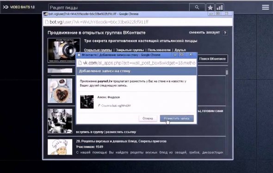Click the question mark help icon

tap(225, 33)
